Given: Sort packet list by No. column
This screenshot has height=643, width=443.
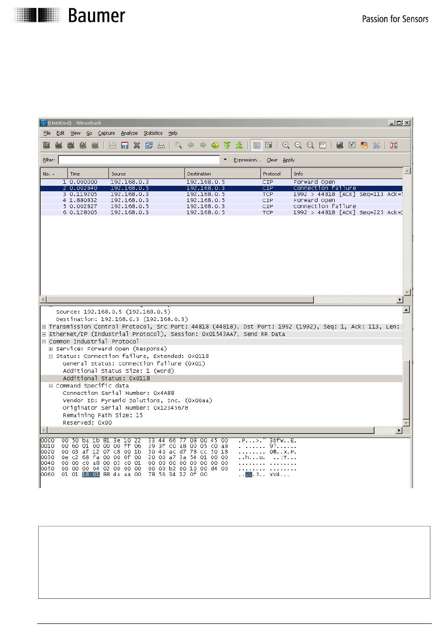Looking at the screenshot, I should coord(54,174).
